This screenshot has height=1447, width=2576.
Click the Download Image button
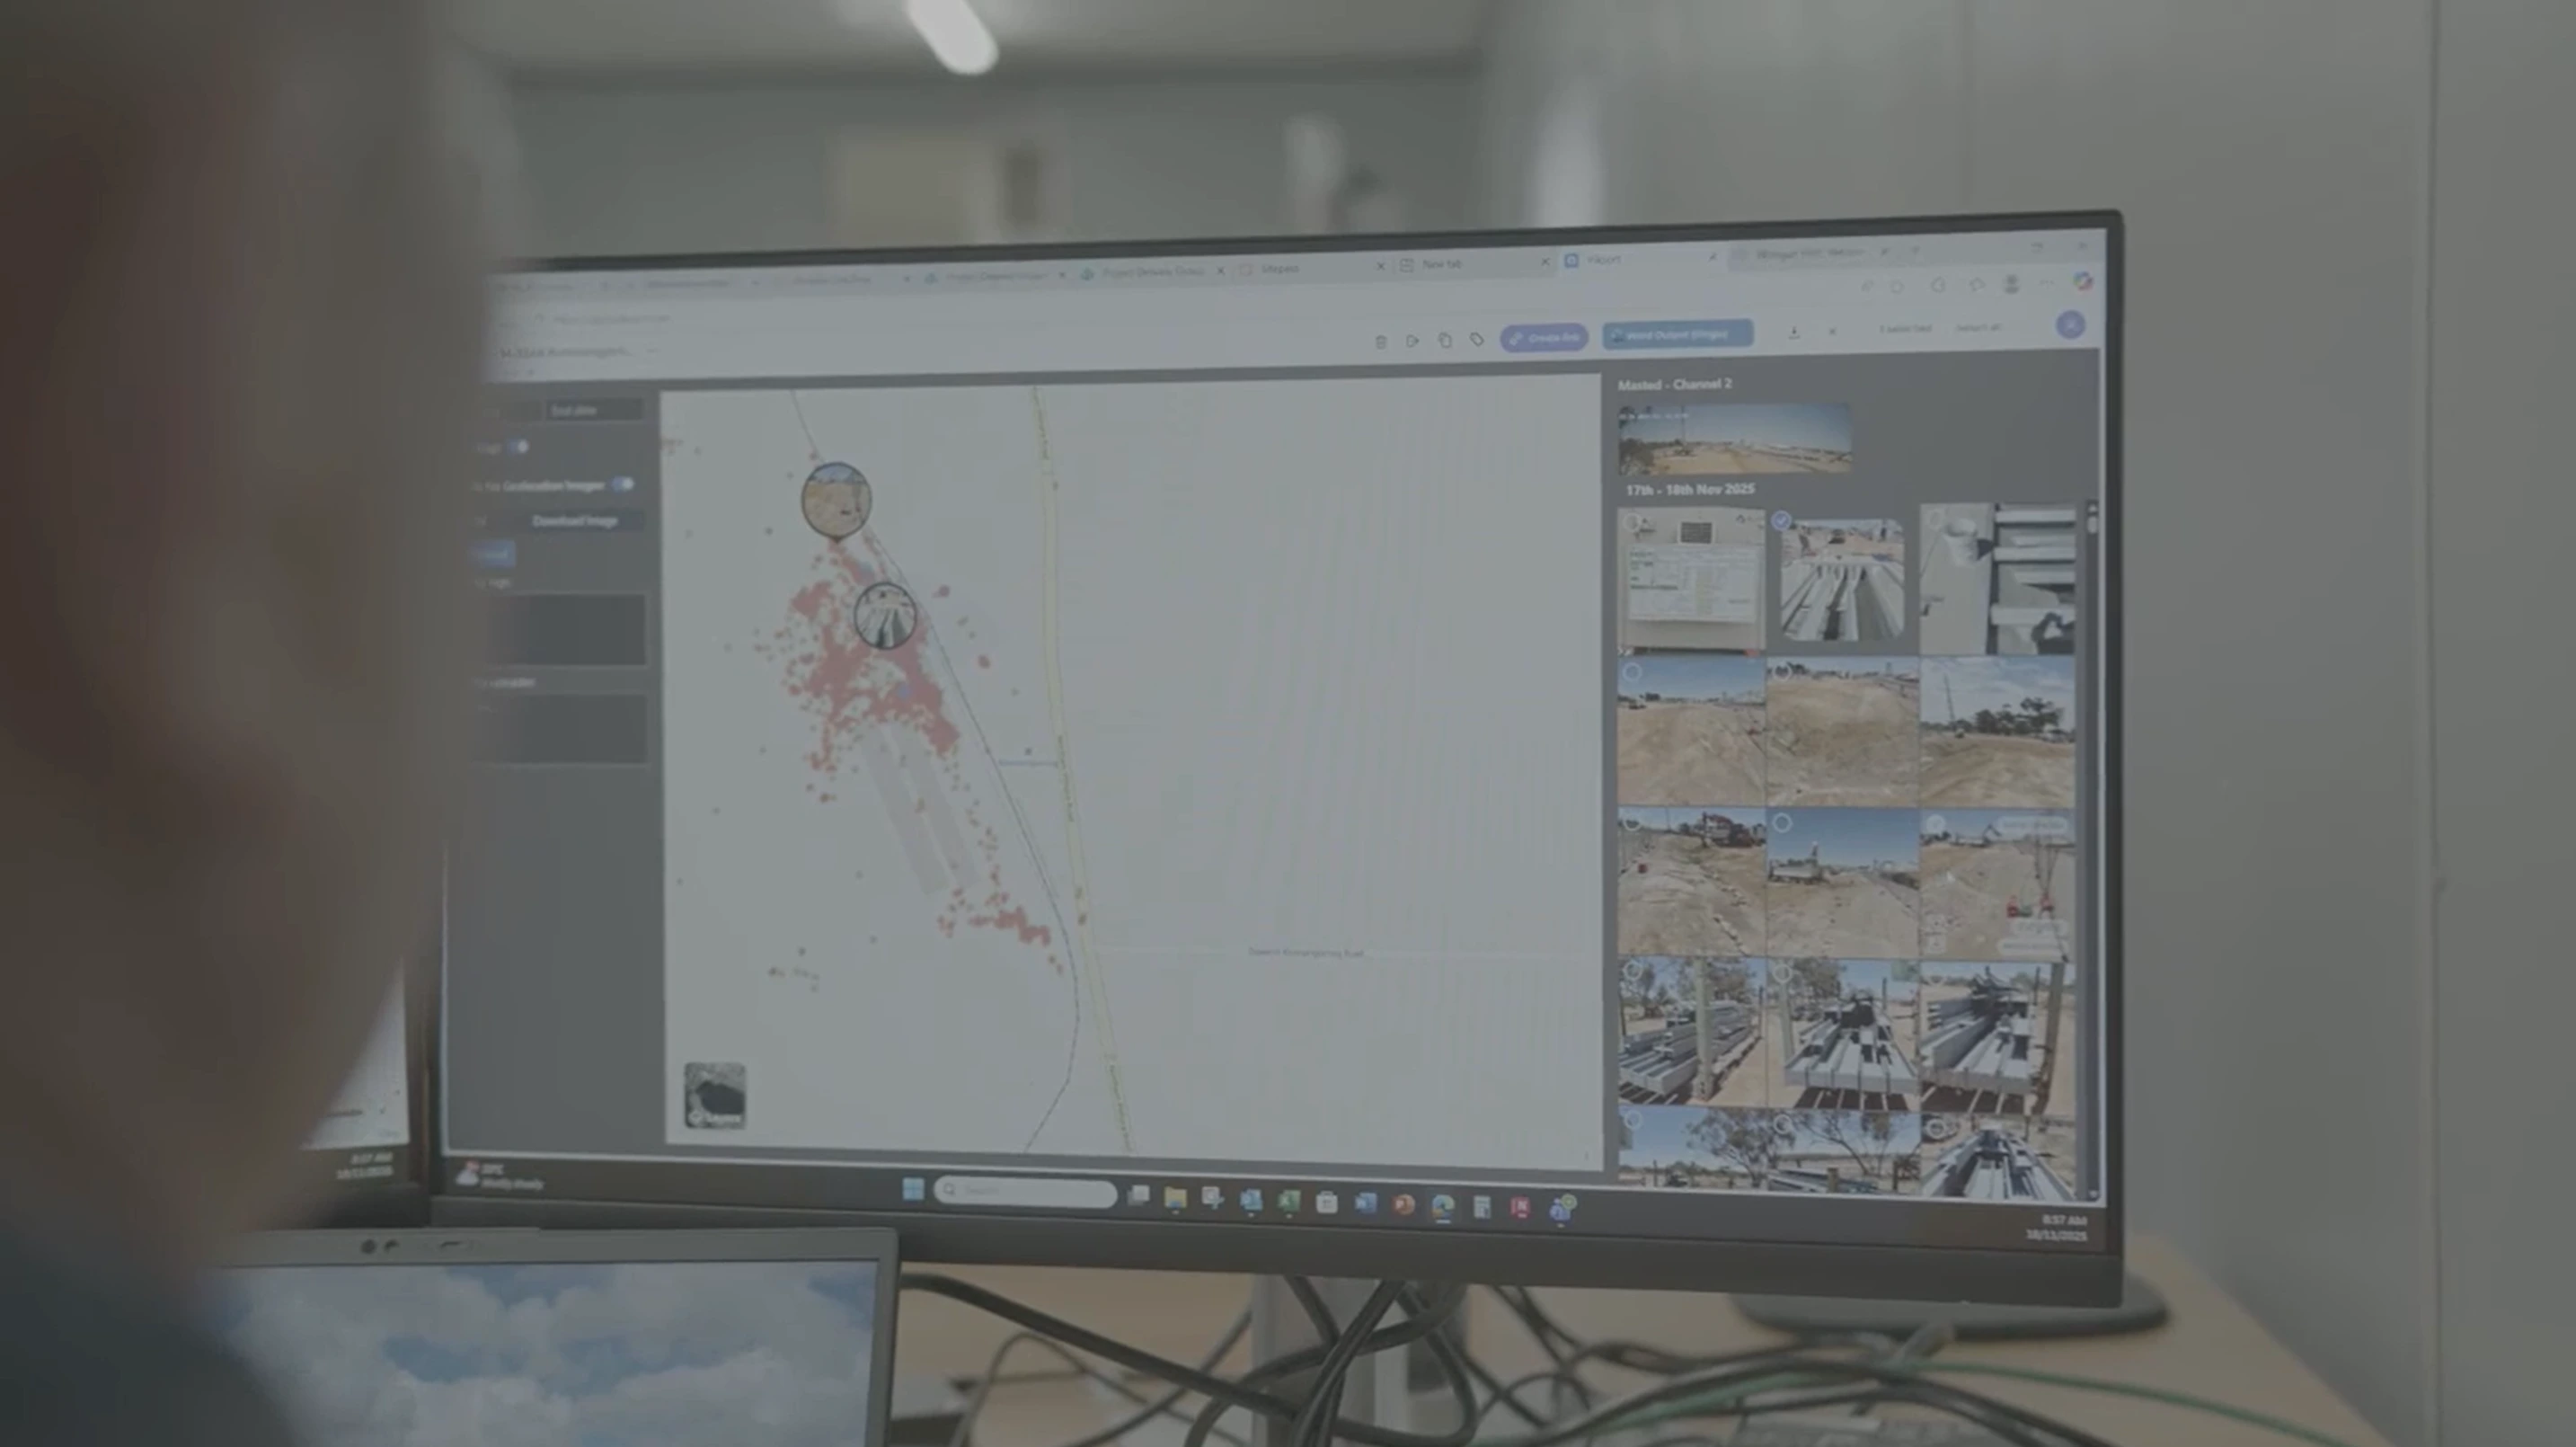pyautogui.click(x=575, y=520)
